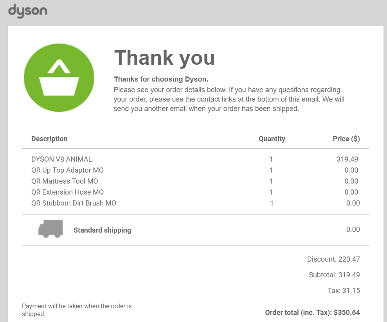Click the Description column header

click(x=49, y=139)
